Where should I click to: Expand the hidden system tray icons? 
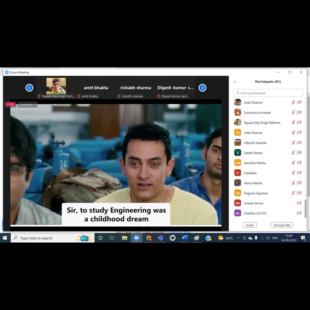point(238,238)
